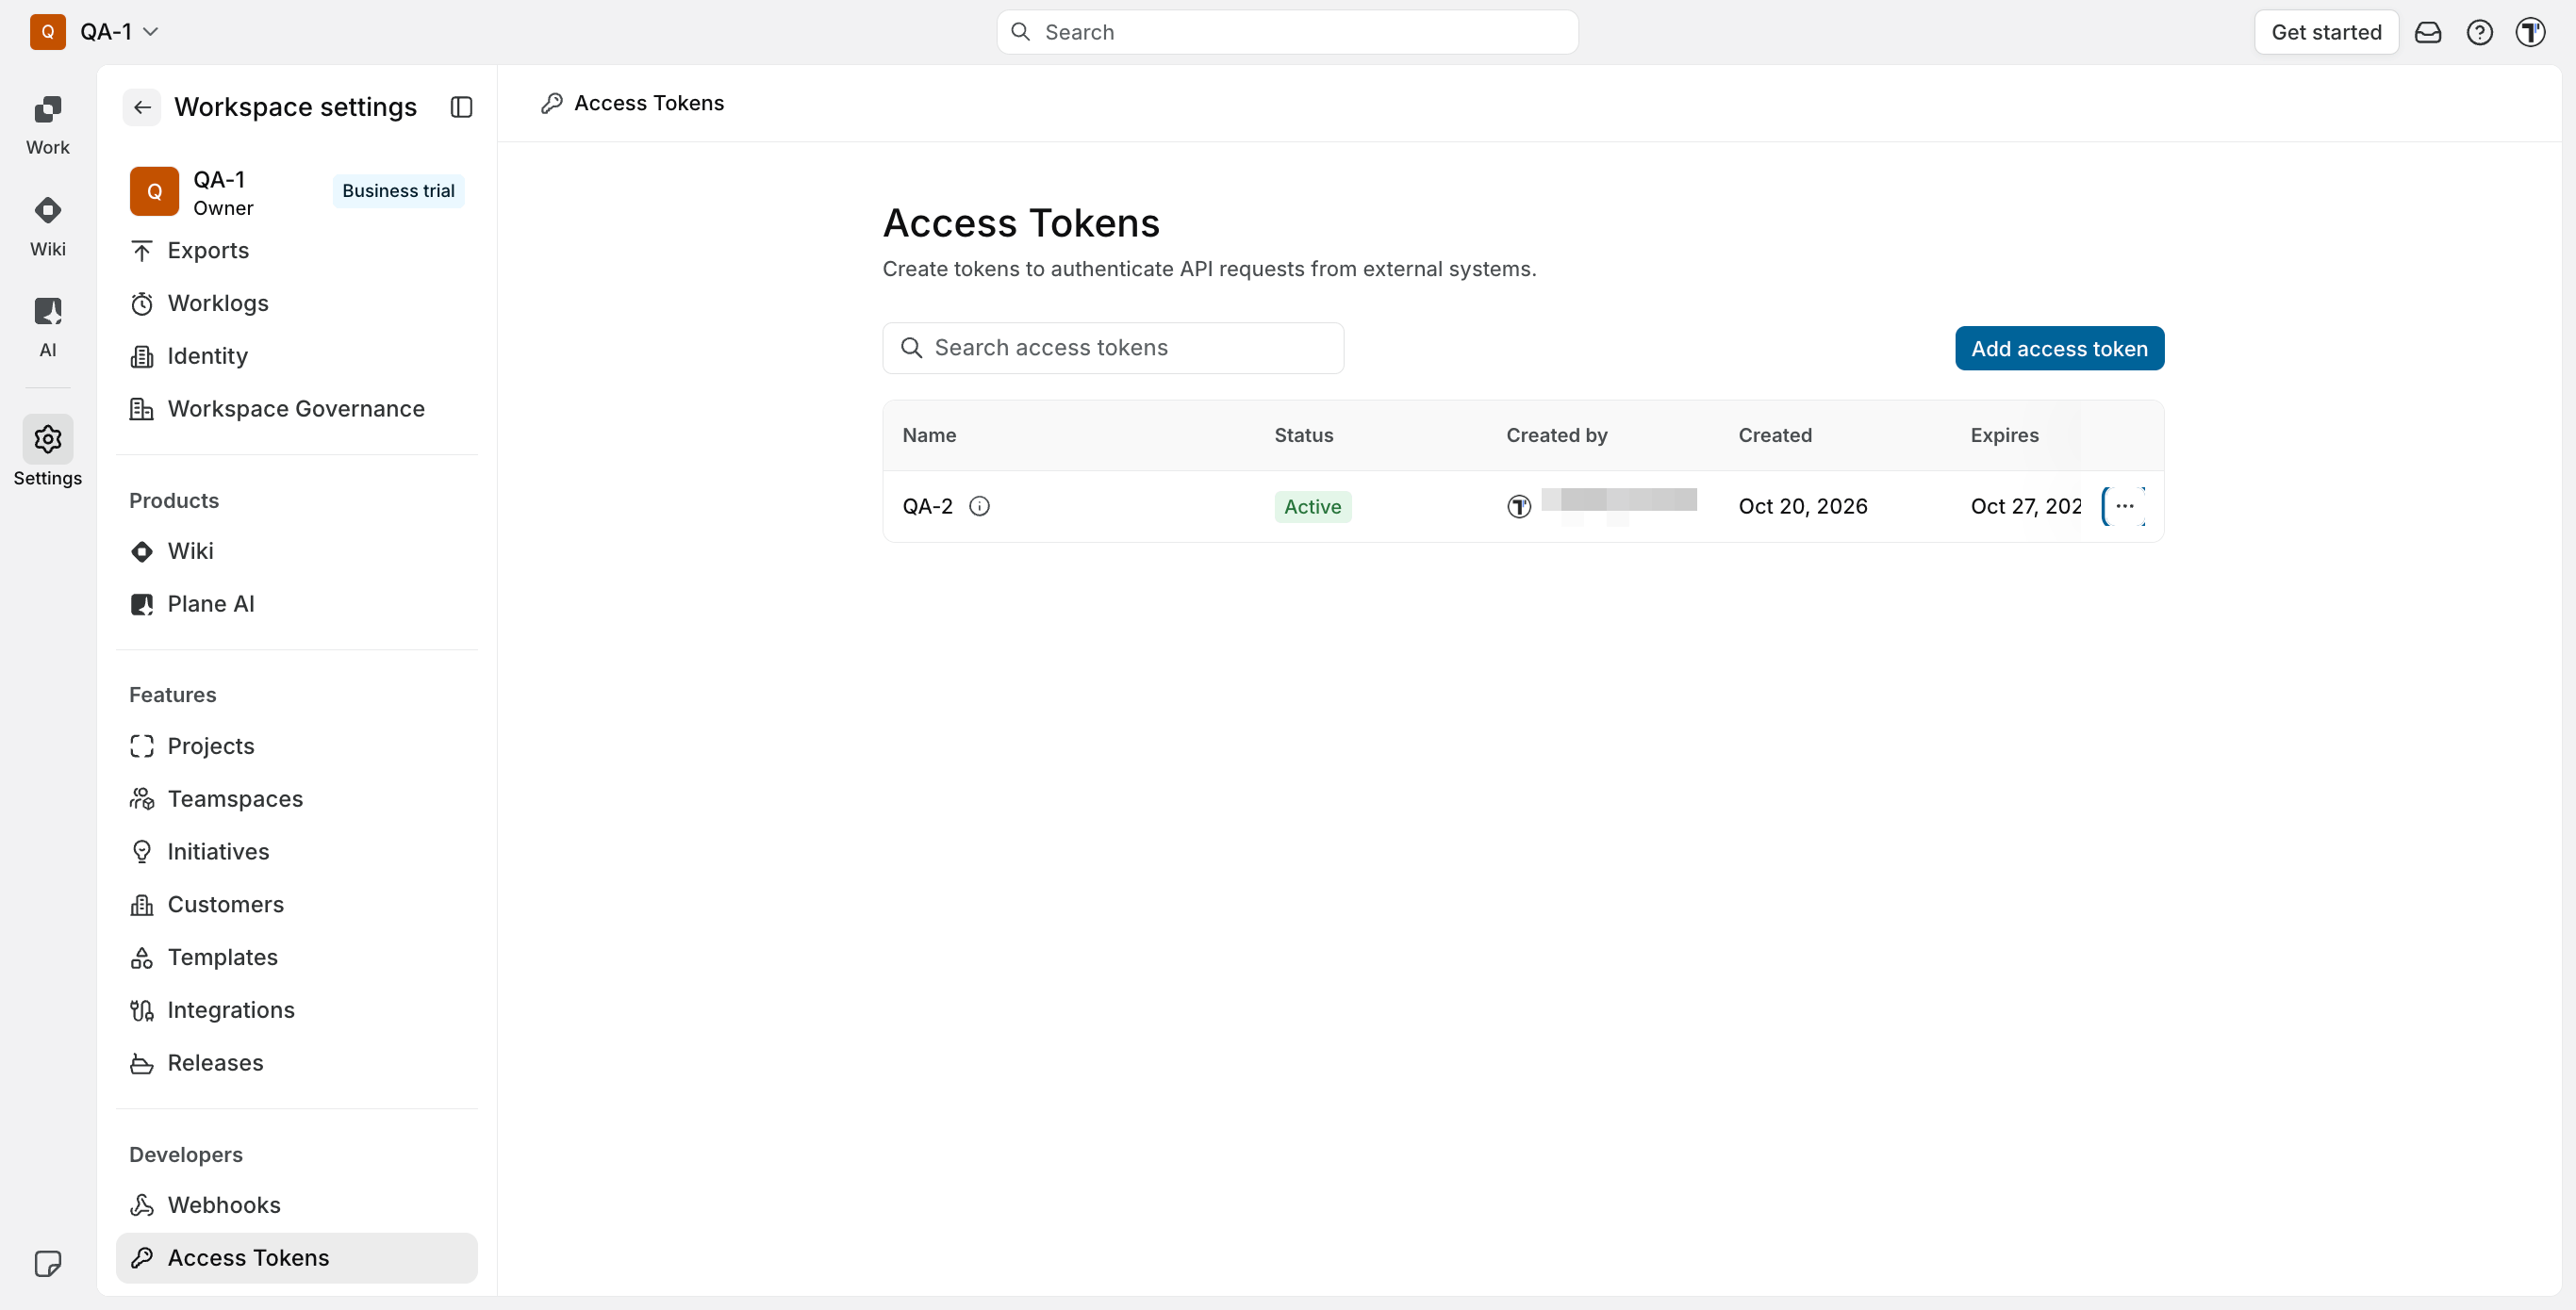Open Projects feature settings

tap(297, 745)
